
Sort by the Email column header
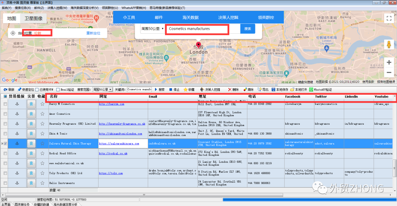[x=173, y=96]
